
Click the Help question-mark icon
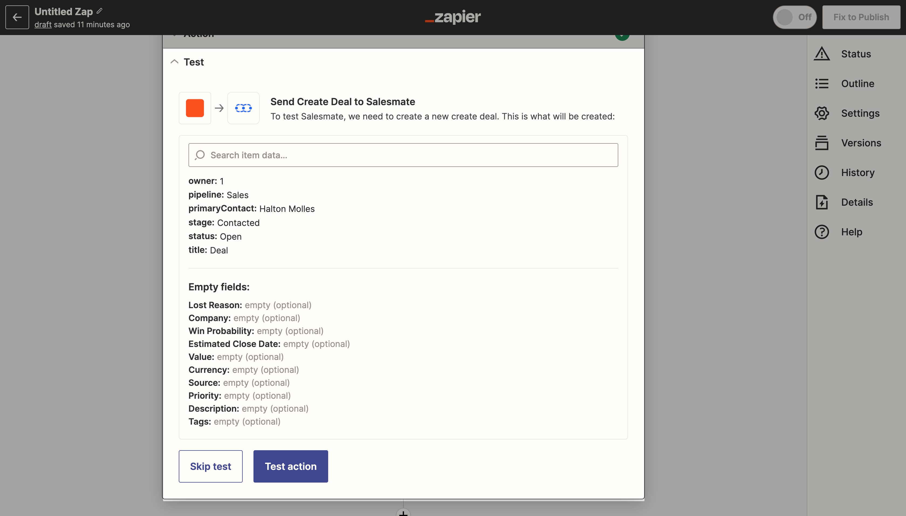(822, 232)
